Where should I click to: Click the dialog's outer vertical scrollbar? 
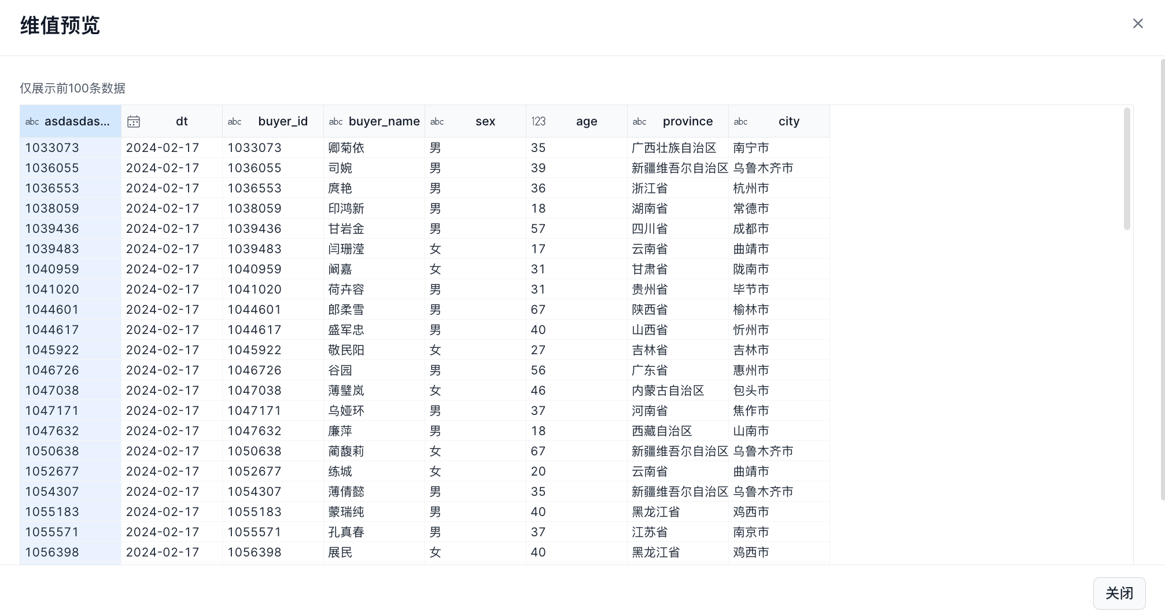point(1162,277)
